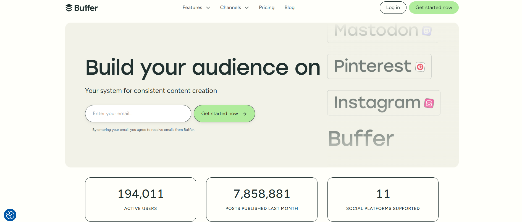
Task: Click the 194,011 active users figure
Action: [141, 194]
